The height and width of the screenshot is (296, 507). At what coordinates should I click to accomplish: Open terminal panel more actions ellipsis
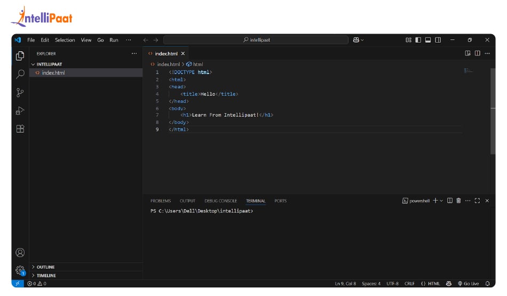click(x=468, y=201)
